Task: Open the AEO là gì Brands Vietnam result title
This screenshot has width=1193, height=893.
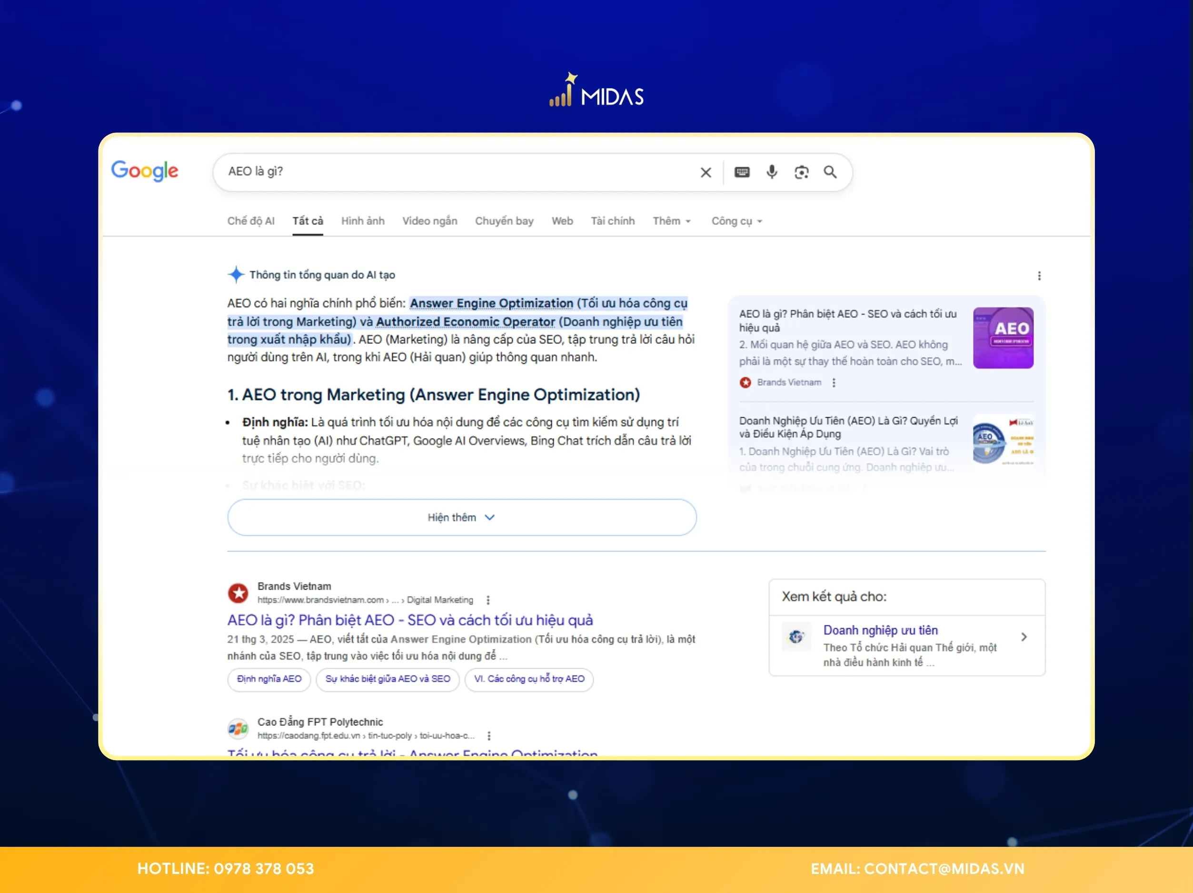Action: [x=409, y=620]
